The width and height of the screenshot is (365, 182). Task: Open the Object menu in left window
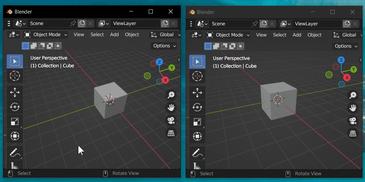tap(132, 35)
